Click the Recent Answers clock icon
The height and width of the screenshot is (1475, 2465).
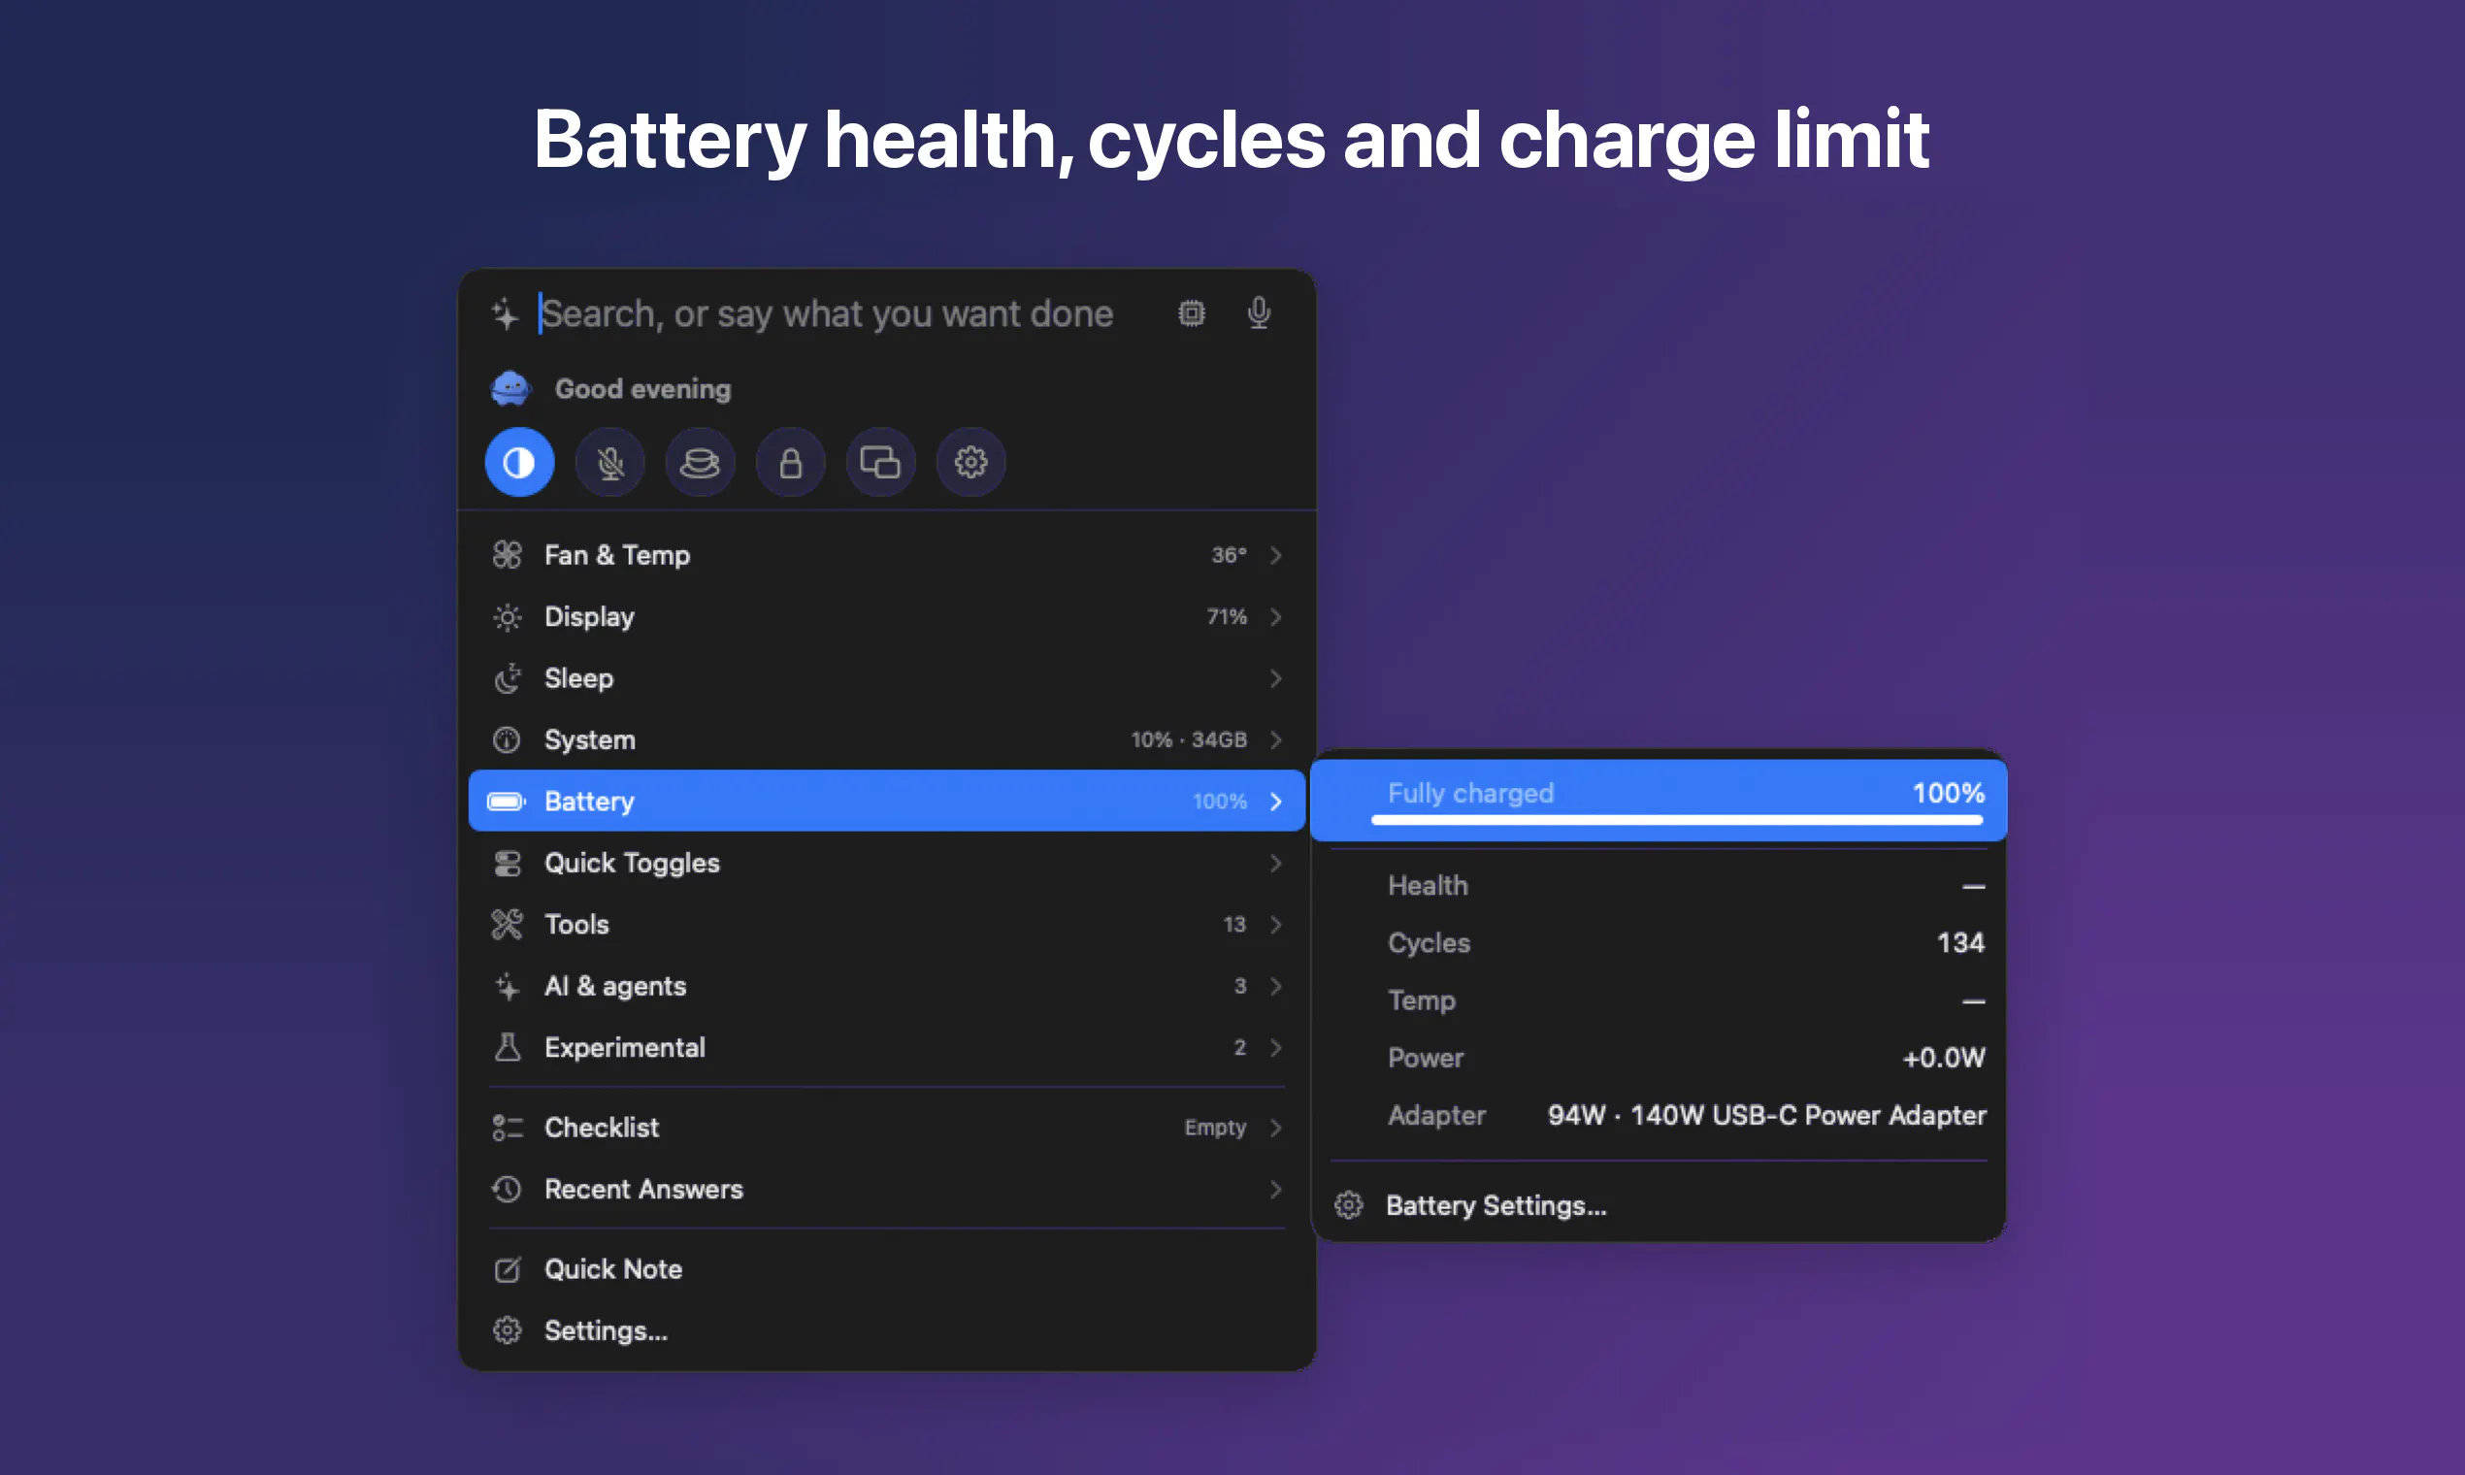[507, 1189]
